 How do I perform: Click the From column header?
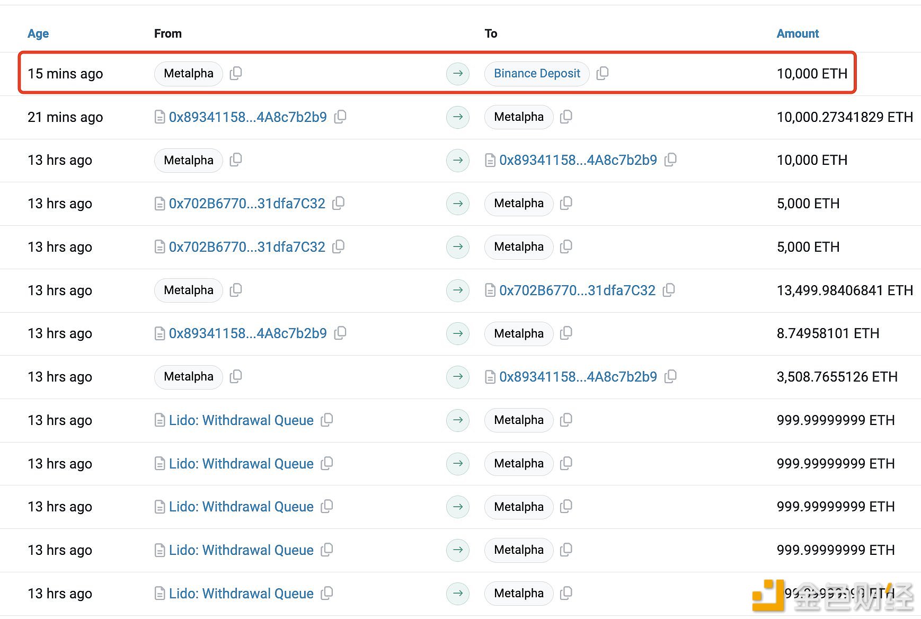(x=167, y=33)
